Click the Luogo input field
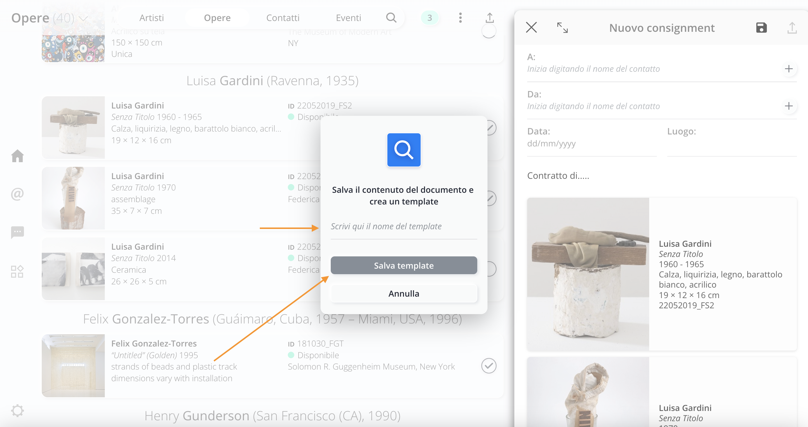 (732, 143)
